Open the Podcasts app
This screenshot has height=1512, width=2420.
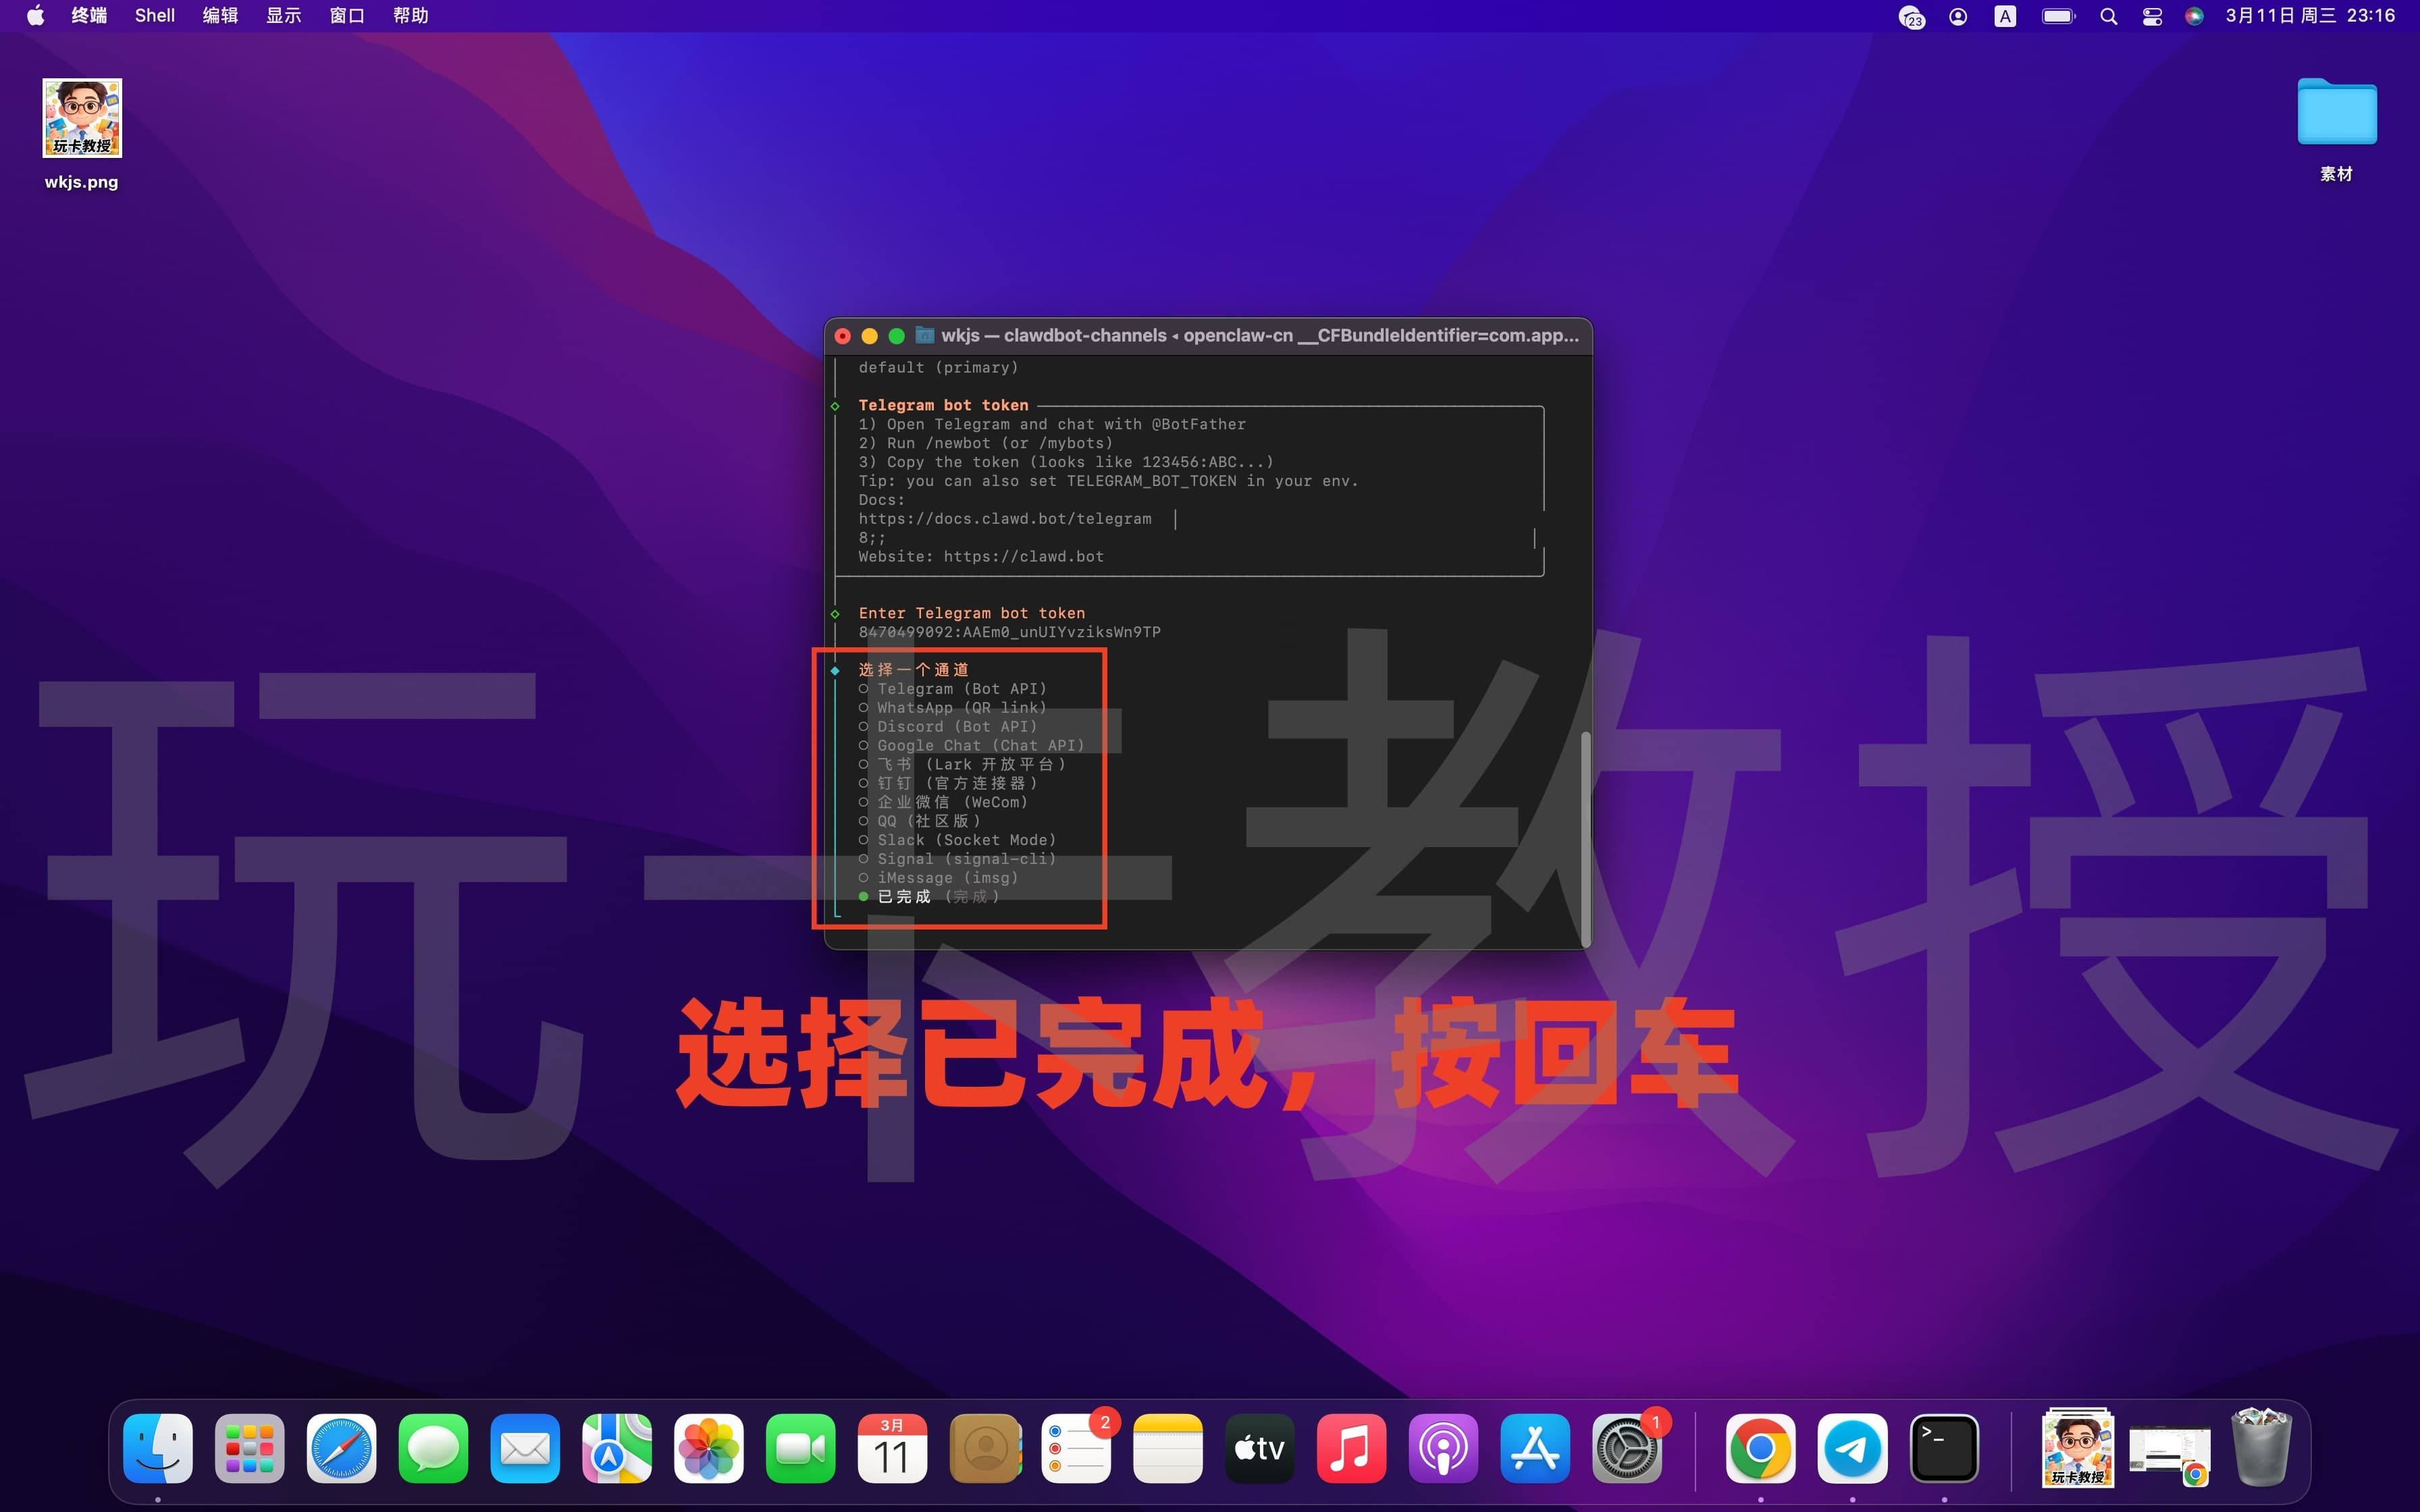(1444, 1447)
